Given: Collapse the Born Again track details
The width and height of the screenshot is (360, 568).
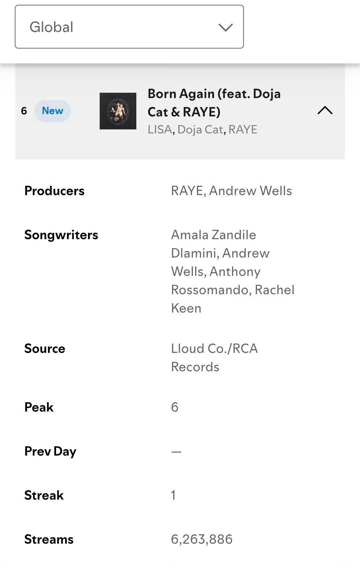Looking at the screenshot, I should coord(325,110).
